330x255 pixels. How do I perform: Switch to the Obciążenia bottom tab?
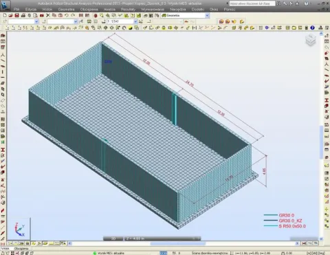[x=21, y=249]
